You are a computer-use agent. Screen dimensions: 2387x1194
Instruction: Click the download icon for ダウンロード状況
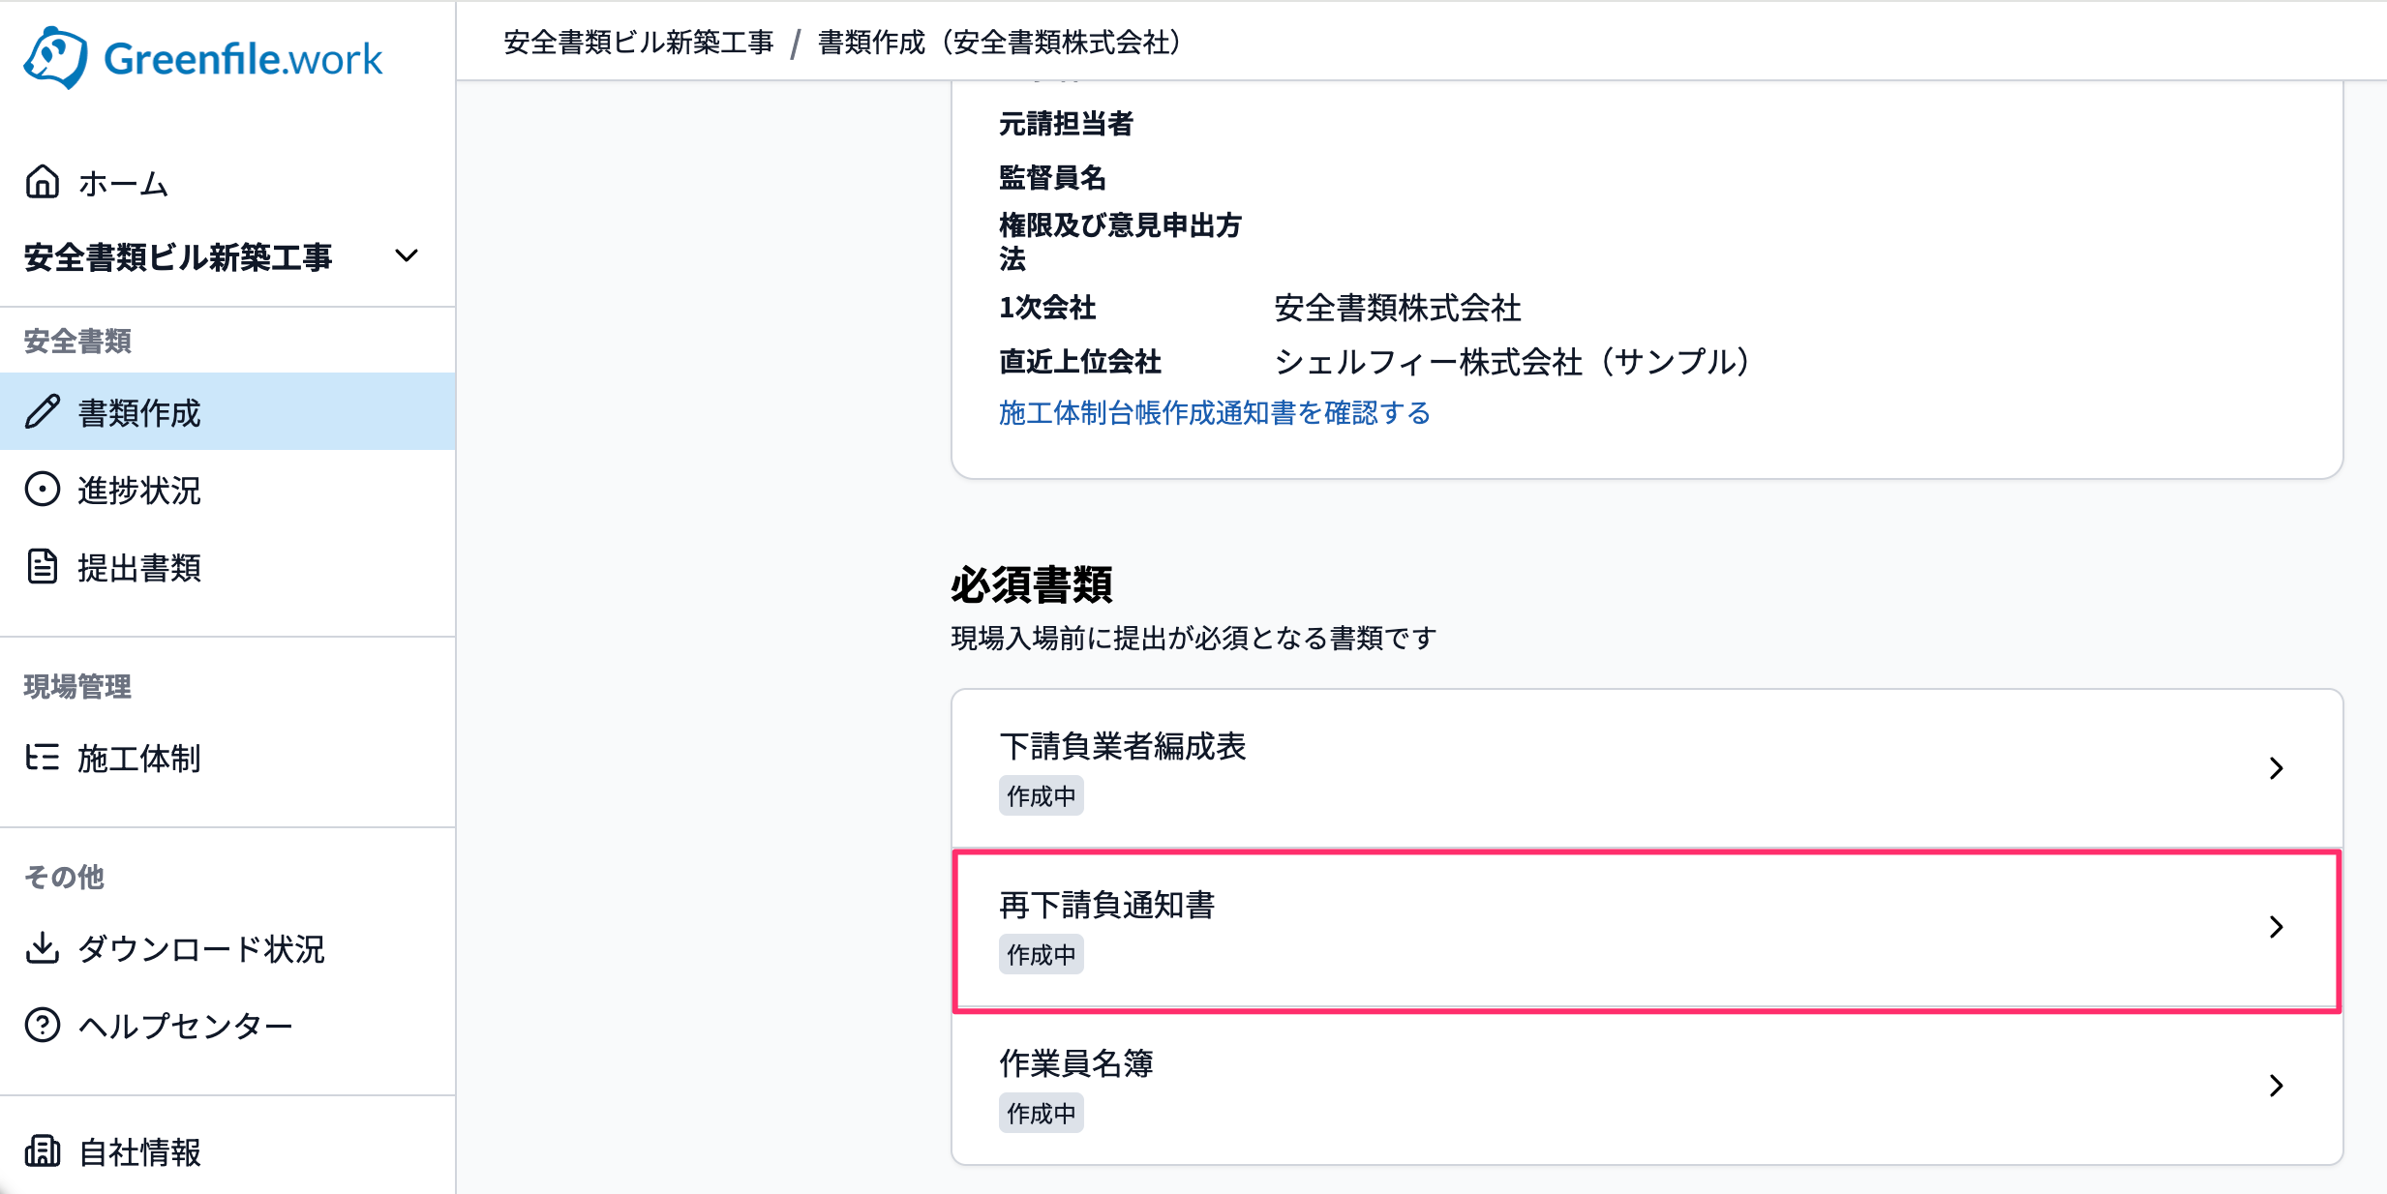(43, 948)
